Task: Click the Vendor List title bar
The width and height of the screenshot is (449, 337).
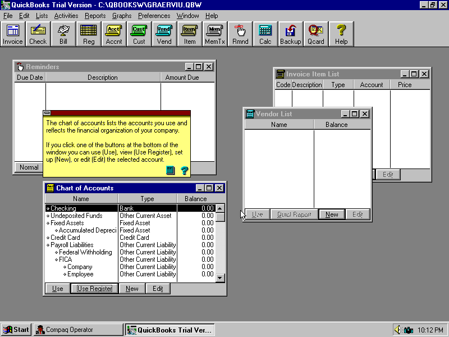Action: tap(308, 114)
